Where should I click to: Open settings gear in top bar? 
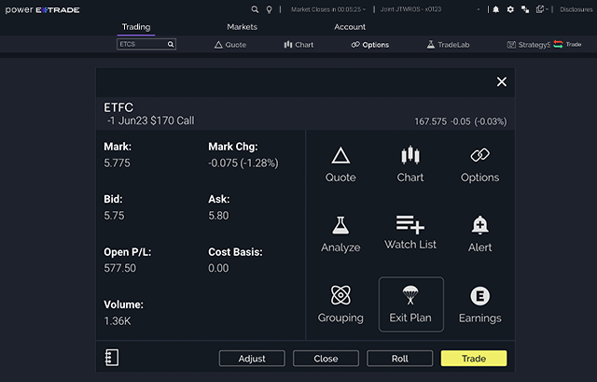pyautogui.click(x=509, y=9)
